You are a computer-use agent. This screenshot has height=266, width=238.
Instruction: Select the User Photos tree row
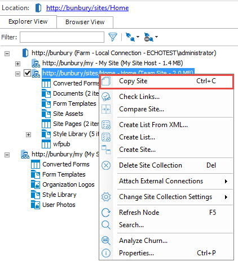[x=59, y=205]
